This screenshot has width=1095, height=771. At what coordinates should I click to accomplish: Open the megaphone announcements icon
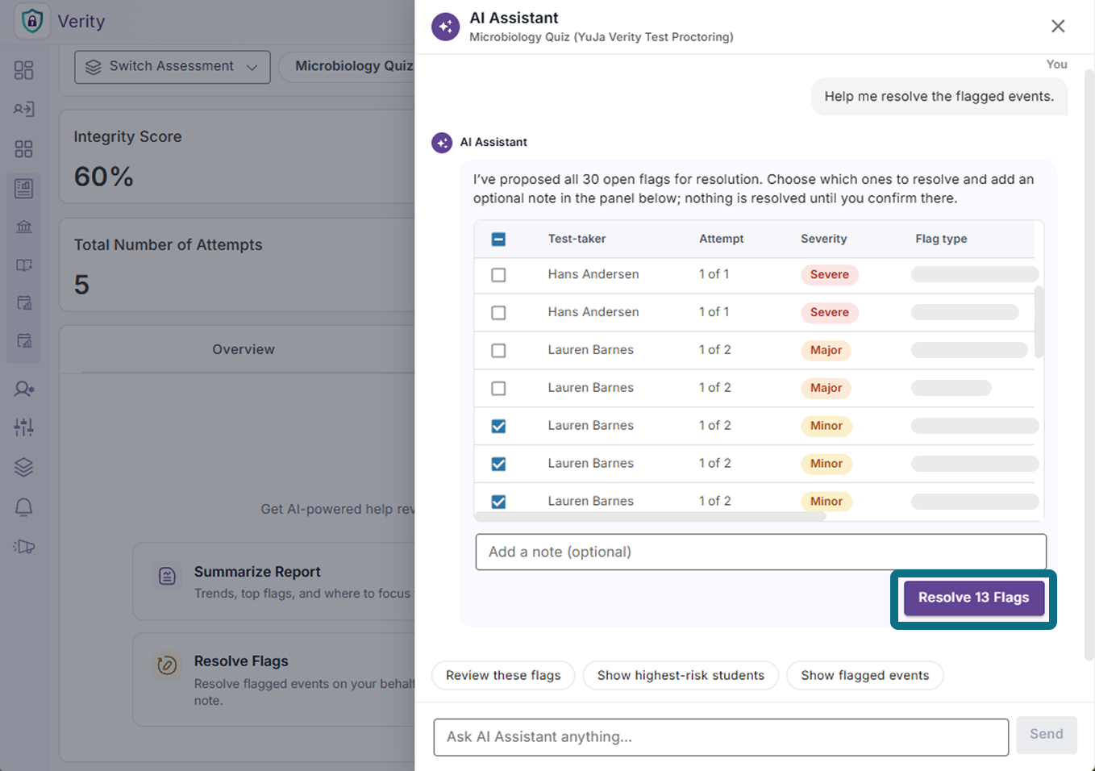24,547
